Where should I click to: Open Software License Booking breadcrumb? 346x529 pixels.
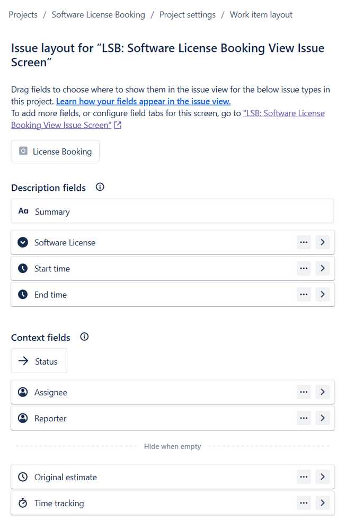click(98, 15)
